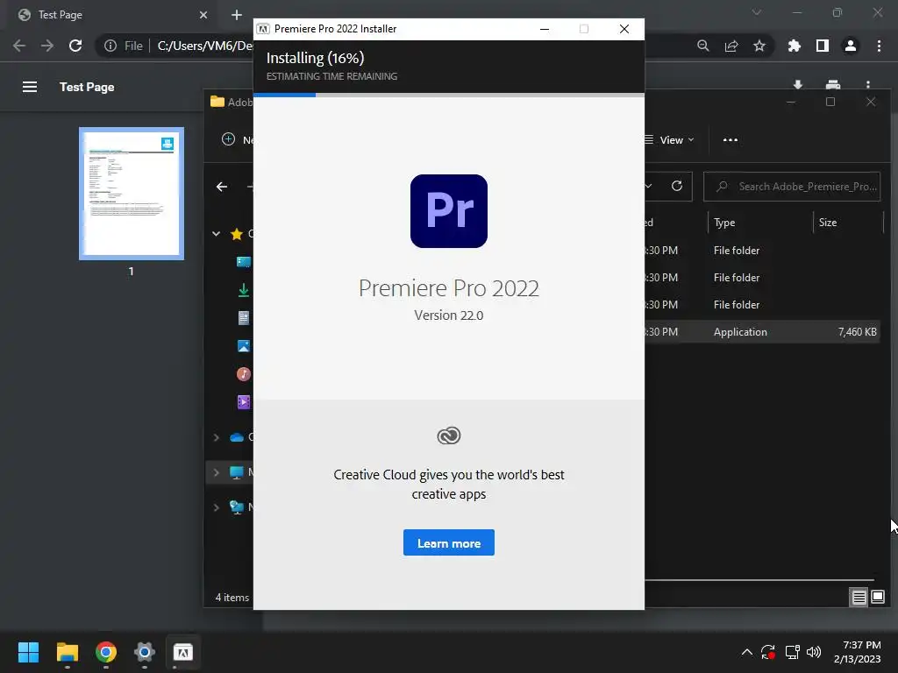Click the zoom magnifier in Chrome address bar

(702, 46)
